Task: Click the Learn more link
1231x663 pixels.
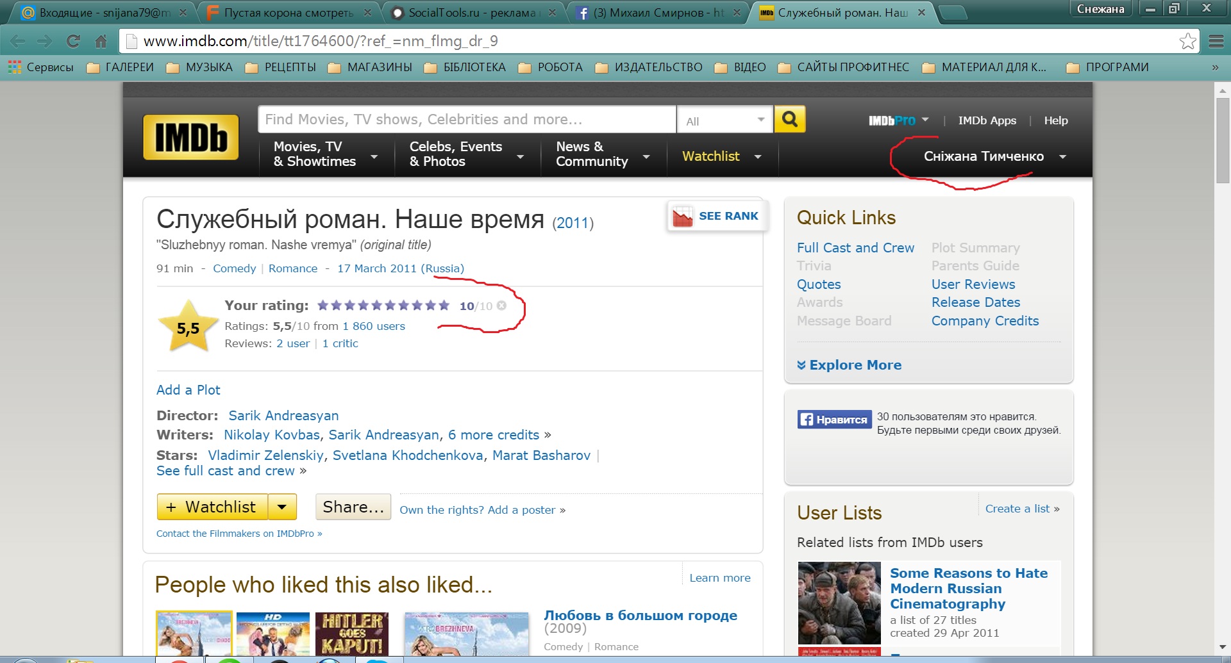Action: (x=720, y=578)
